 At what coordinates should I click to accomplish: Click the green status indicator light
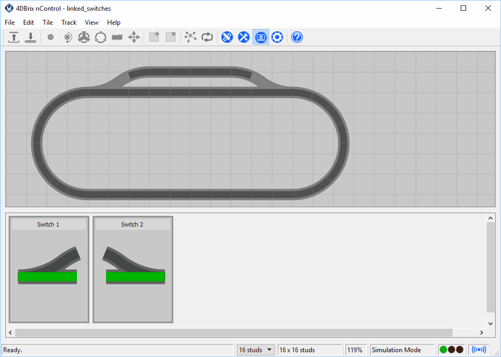tap(443, 349)
